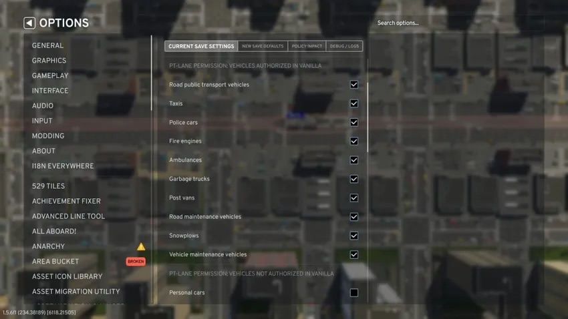Open the Graphics options section
The image size is (568, 319).
click(49, 61)
